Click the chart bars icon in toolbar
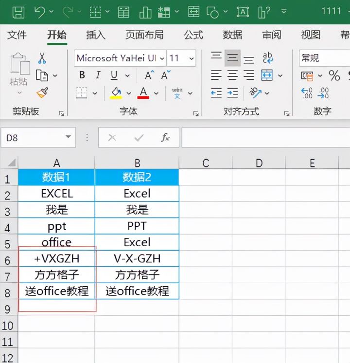350x363 pixels. click(x=145, y=12)
